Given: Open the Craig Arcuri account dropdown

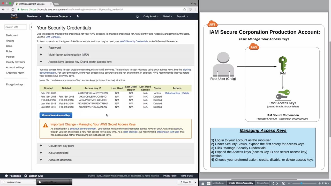Looking at the screenshot, I should coord(151,16).
